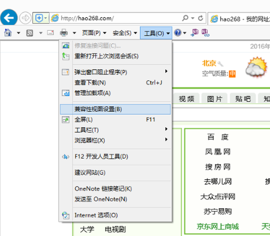270x236 pixels.
Task: Open the 苏宁易购 site link
Action: pos(218,212)
